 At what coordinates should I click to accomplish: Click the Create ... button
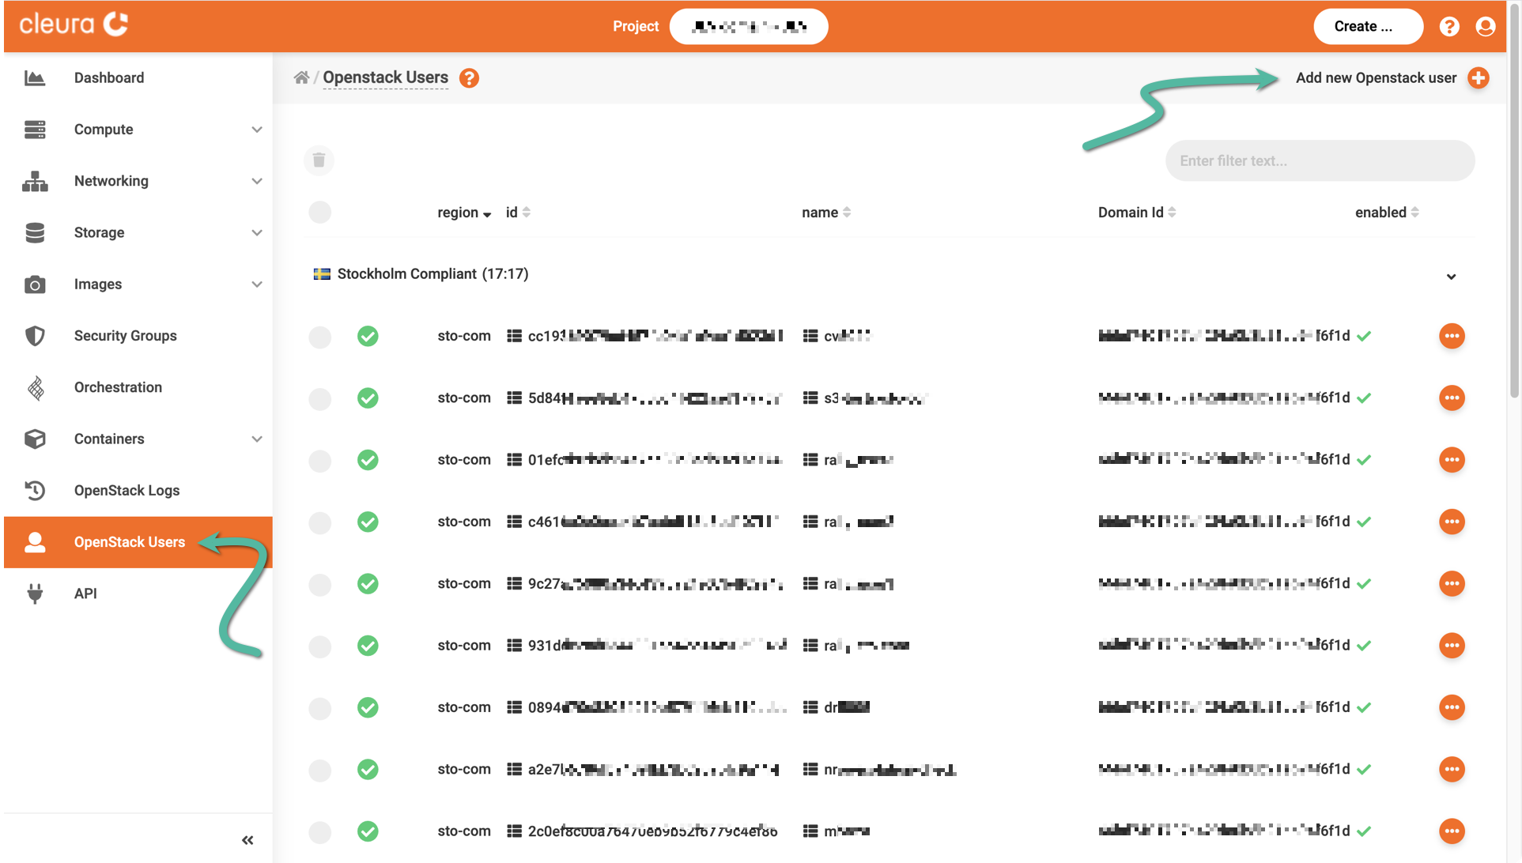(x=1368, y=27)
